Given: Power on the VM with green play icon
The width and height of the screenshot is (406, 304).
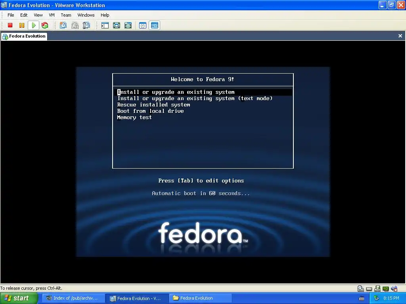Looking at the screenshot, I should coord(33,25).
